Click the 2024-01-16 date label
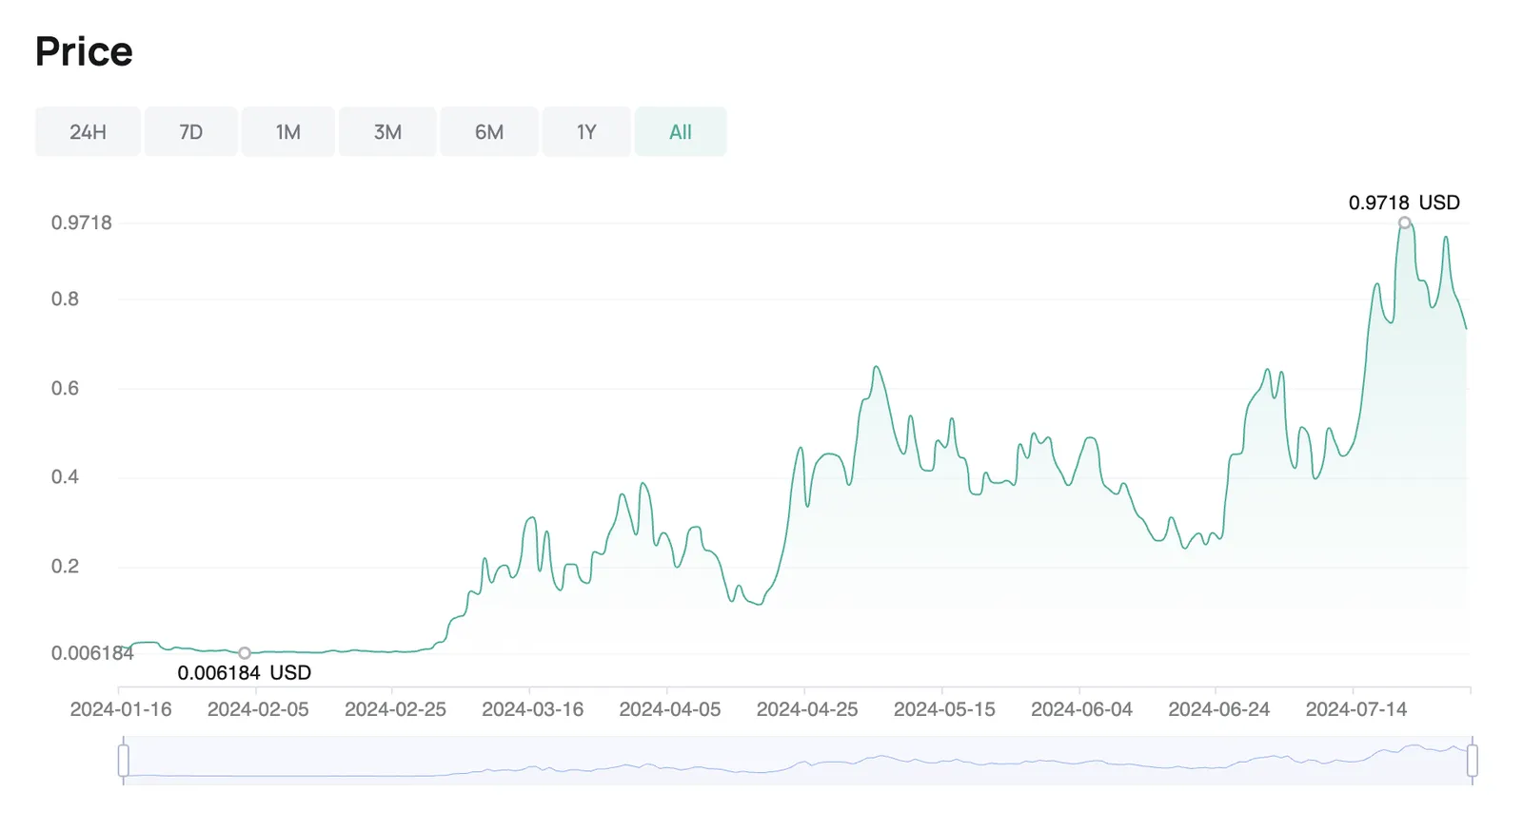Screen dimensions: 1523x831 121,709
